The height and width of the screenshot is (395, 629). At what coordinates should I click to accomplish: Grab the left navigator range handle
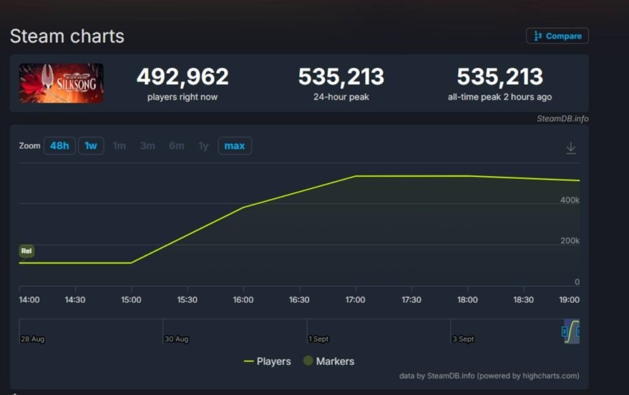click(x=565, y=332)
